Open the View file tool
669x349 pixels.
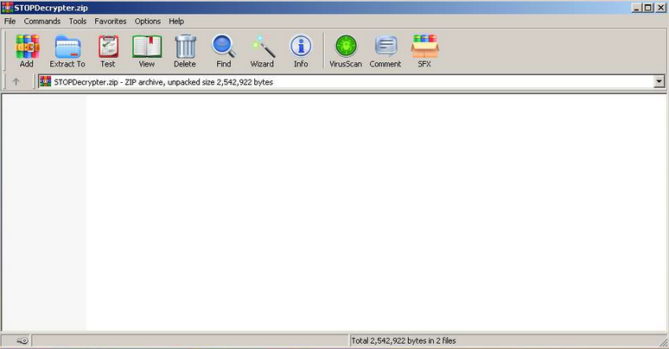point(147,51)
